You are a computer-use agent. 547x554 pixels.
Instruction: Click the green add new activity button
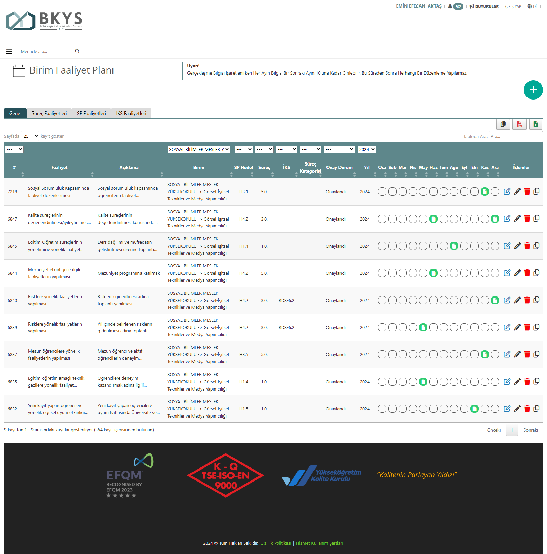(x=533, y=90)
